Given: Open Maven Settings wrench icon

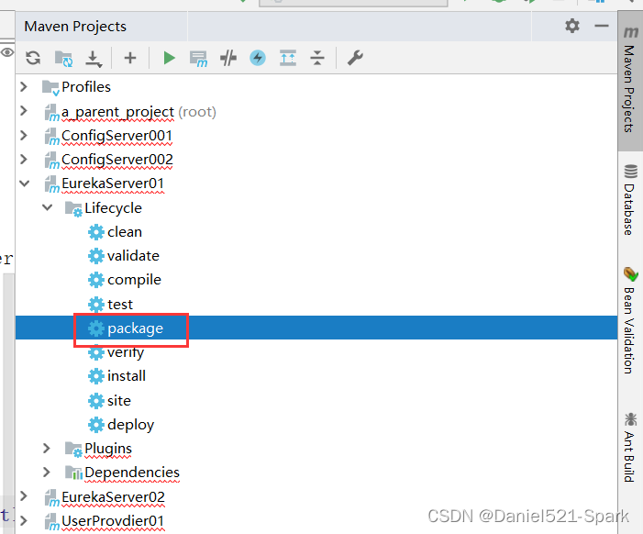Looking at the screenshot, I should pyautogui.click(x=354, y=58).
